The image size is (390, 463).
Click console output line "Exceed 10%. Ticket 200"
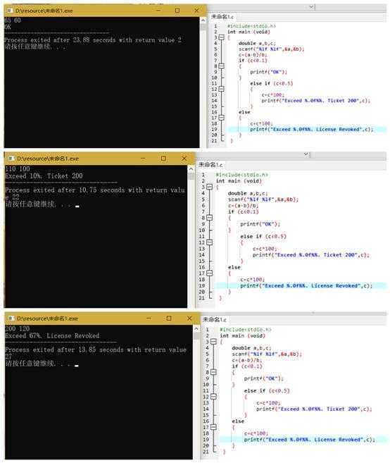click(44, 176)
